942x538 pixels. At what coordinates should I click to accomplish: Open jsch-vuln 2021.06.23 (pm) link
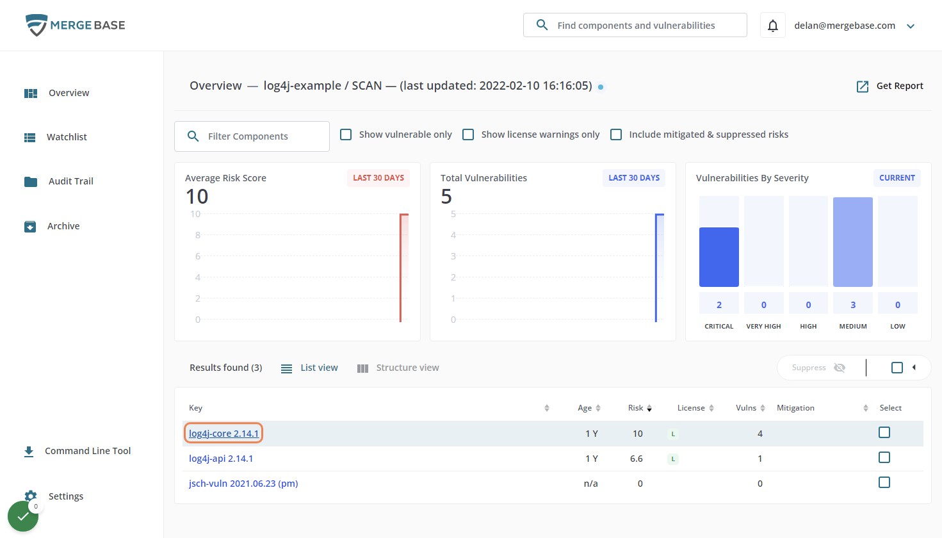click(x=243, y=484)
